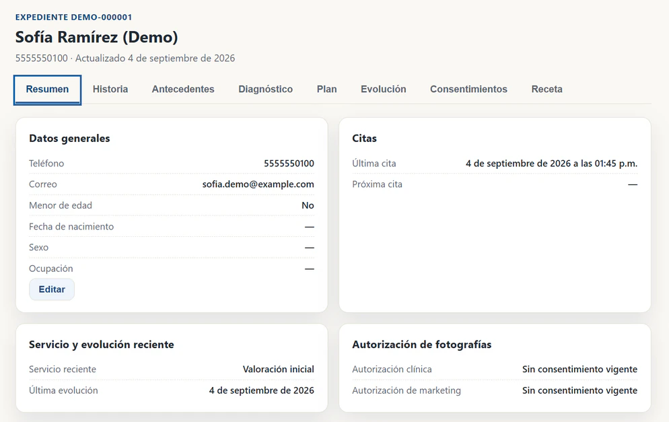669x422 pixels.
Task: Click the Correo field label
Action: [42, 184]
